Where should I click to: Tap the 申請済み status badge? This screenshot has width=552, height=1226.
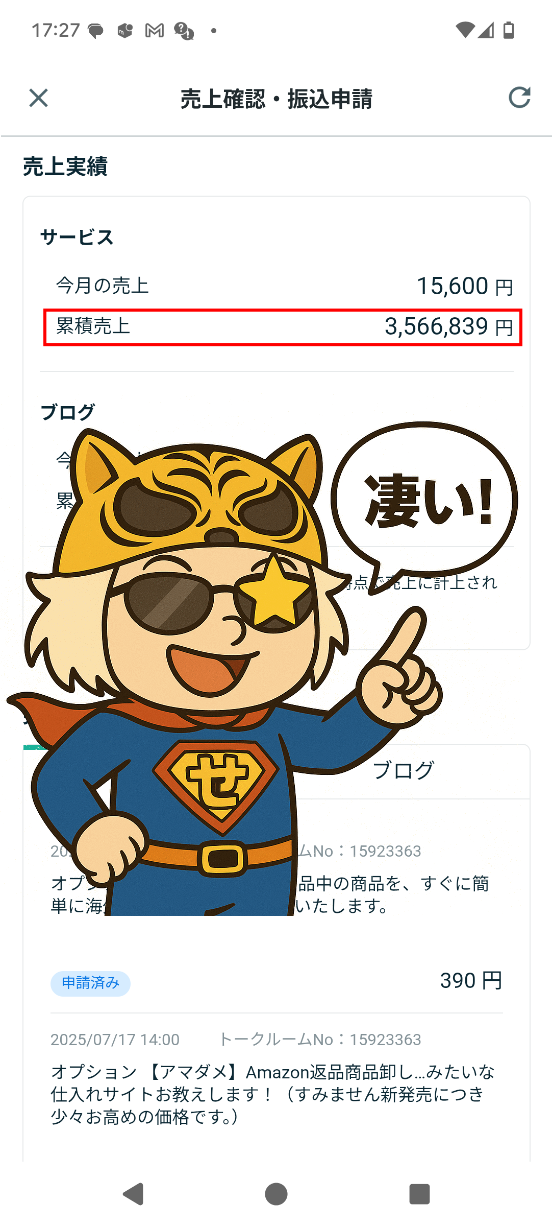(x=90, y=983)
